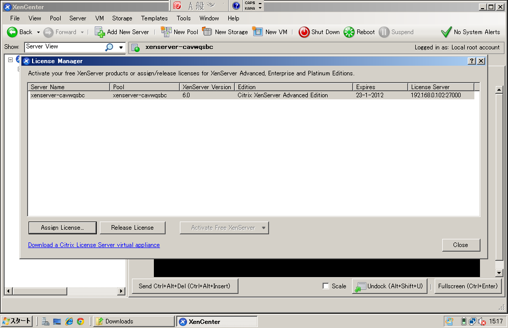Click the console scrollbar down arrow
This screenshot has height=328, width=508.
[499, 273]
